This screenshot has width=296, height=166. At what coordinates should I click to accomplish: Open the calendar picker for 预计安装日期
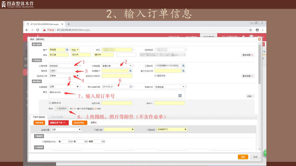click(x=131, y=87)
